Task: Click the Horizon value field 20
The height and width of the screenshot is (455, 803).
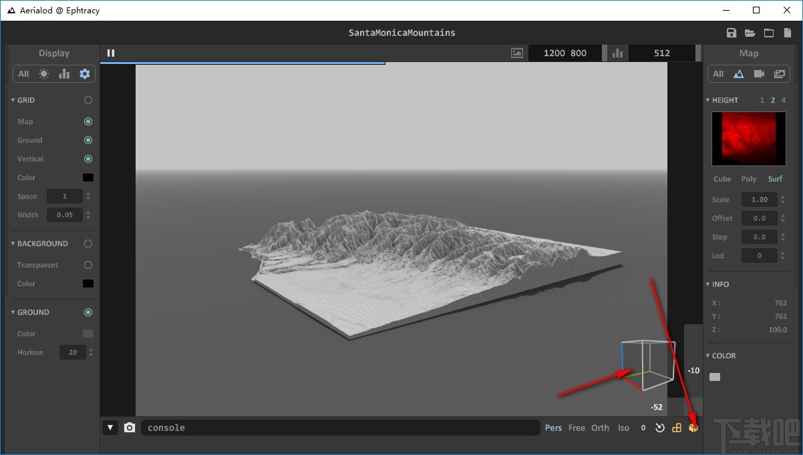Action: pyautogui.click(x=72, y=352)
